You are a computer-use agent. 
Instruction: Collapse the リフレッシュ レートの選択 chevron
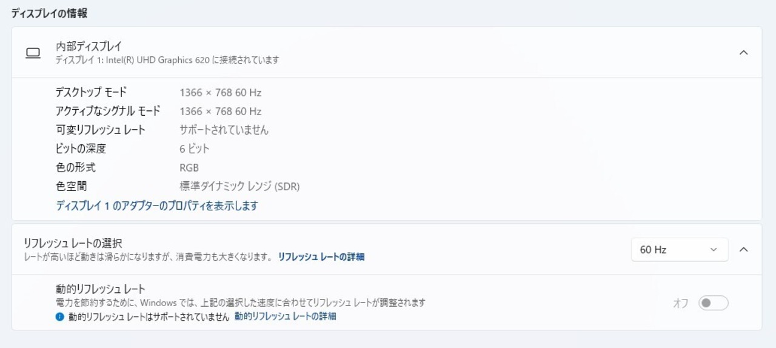click(x=743, y=249)
